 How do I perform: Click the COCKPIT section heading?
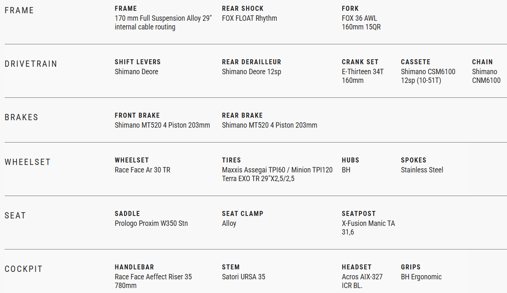pos(24,269)
